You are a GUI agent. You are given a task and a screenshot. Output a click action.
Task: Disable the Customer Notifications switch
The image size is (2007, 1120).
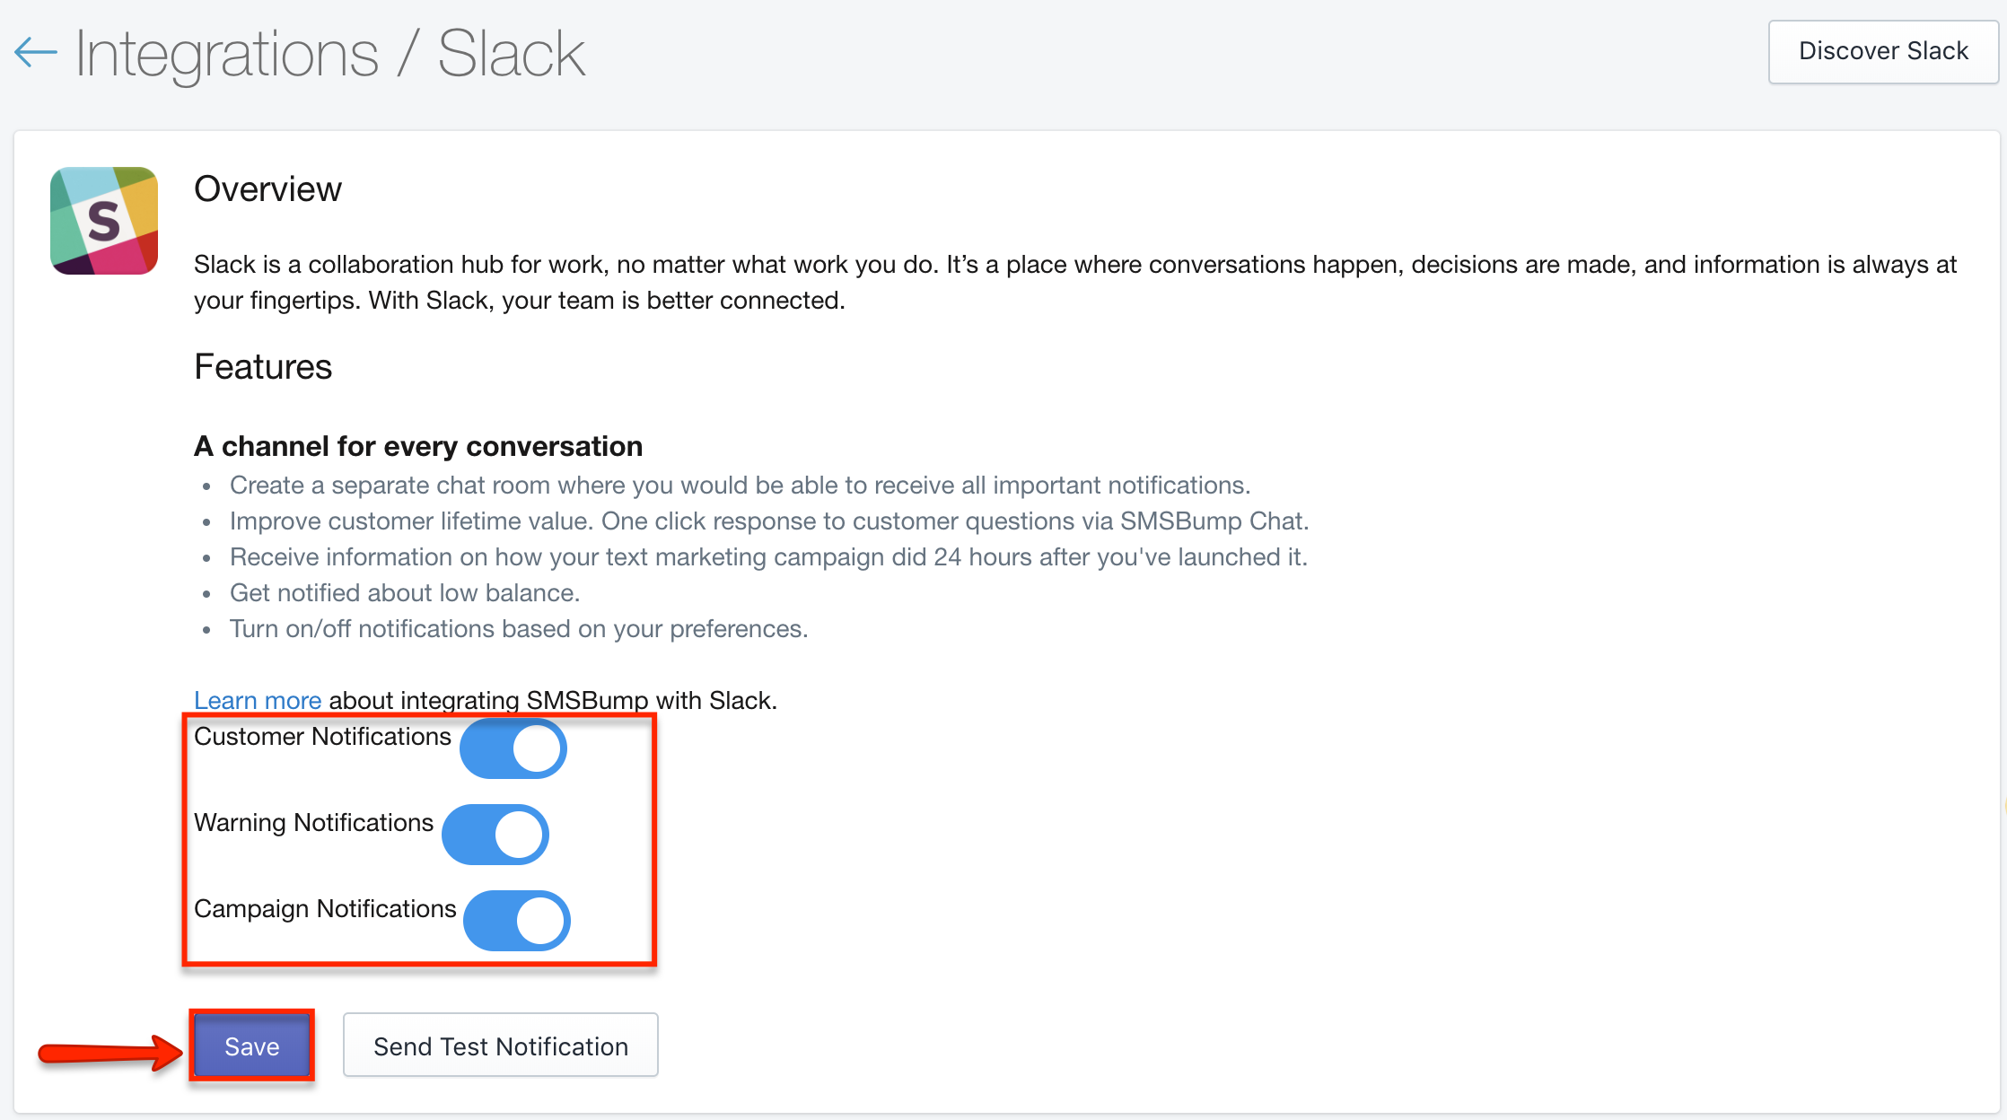coord(513,748)
